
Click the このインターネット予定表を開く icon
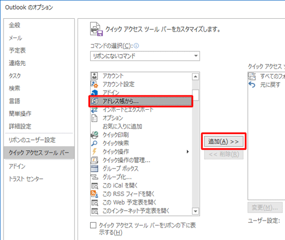click(x=95, y=211)
